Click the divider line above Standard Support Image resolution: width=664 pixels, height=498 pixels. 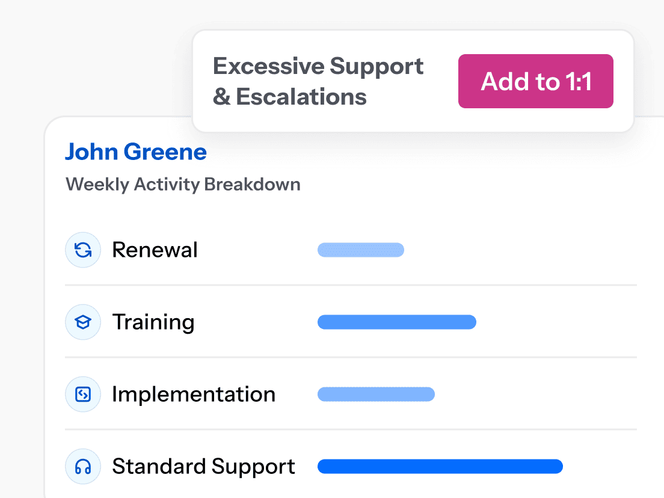point(351,429)
